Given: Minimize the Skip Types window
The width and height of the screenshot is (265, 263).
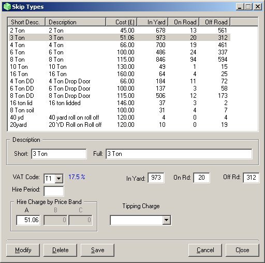Looking at the screenshot, I should pos(240,7).
